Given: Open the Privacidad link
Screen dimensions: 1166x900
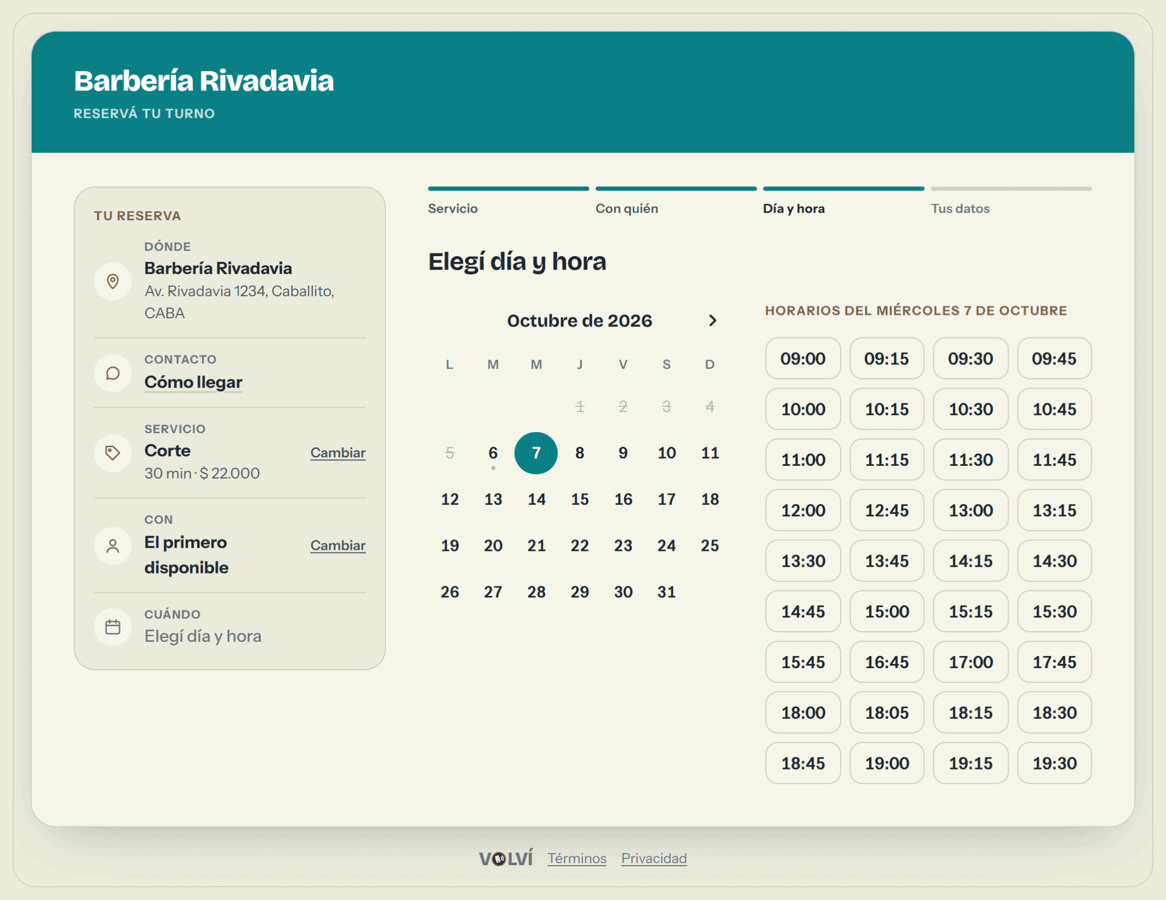Looking at the screenshot, I should pos(654,858).
